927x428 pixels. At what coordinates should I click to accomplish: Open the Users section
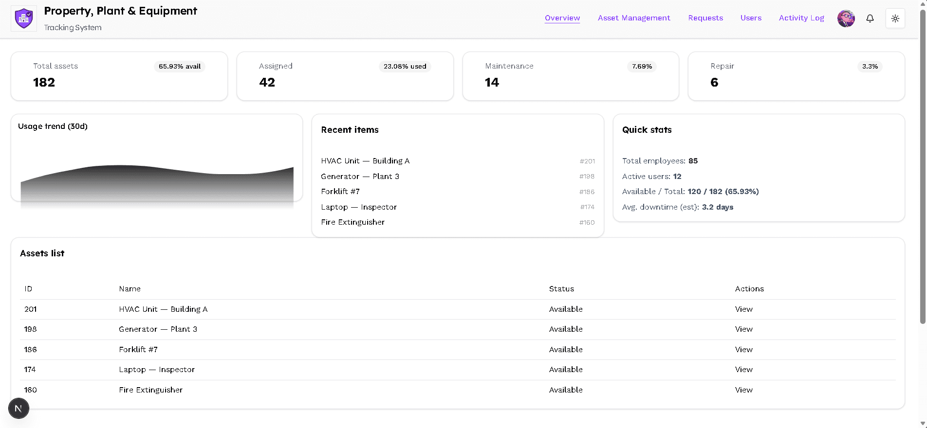click(751, 18)
